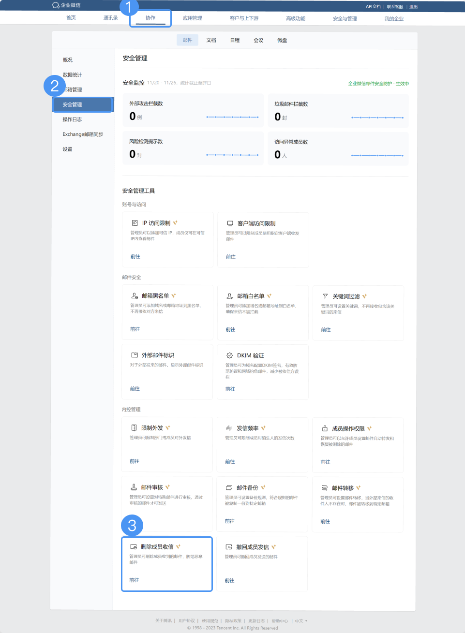Screen dimensions: 465x633
Task: Click the 关键词过滤 funnel icon
Action: [x=325, y=296]
